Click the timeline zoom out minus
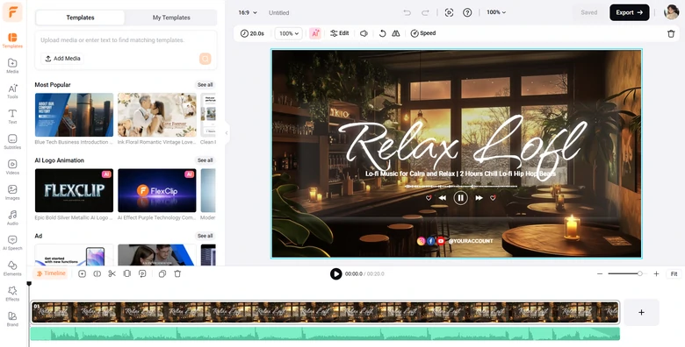Viewport: 685px width, 347px height. tap(600, 273)
